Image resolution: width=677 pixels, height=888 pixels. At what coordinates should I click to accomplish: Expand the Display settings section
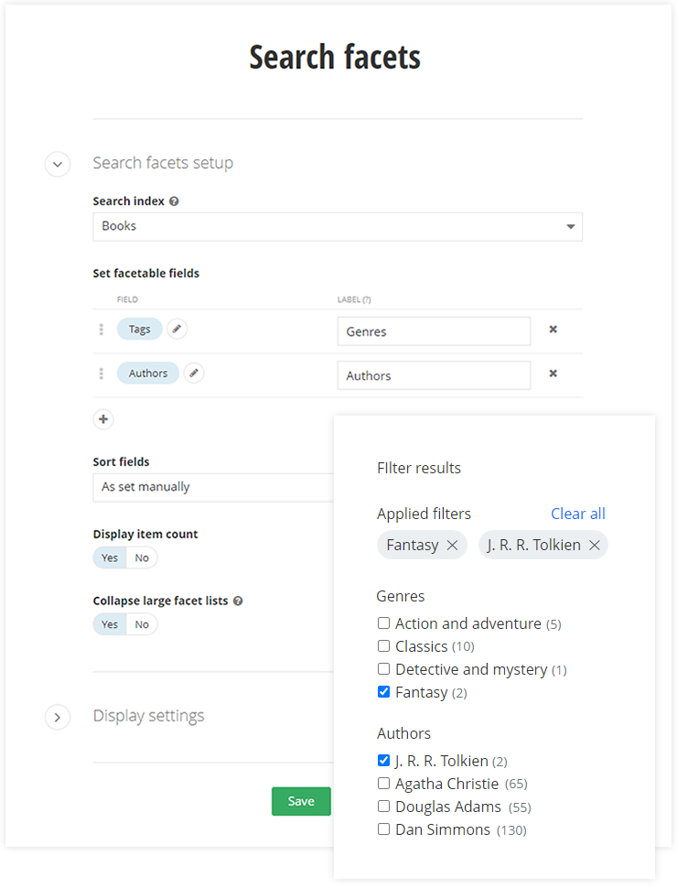pyautogui.click(x=58, y=717)
